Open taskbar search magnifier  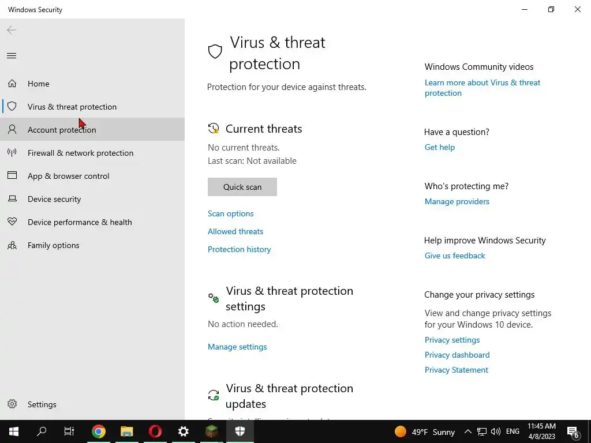(x=42, y=431)
